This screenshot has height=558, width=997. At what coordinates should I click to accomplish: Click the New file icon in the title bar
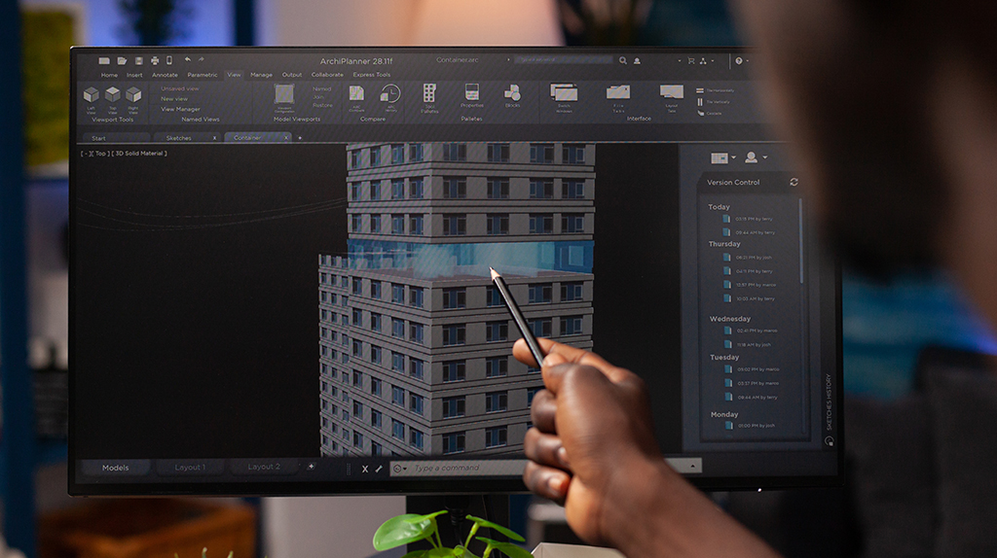click(x=104, y=61)
